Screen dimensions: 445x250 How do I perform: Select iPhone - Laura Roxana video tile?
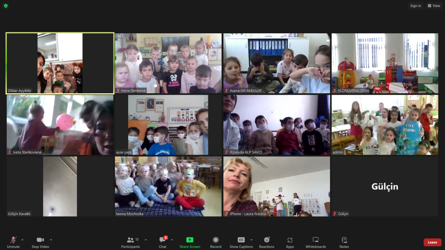pos(277,187)
